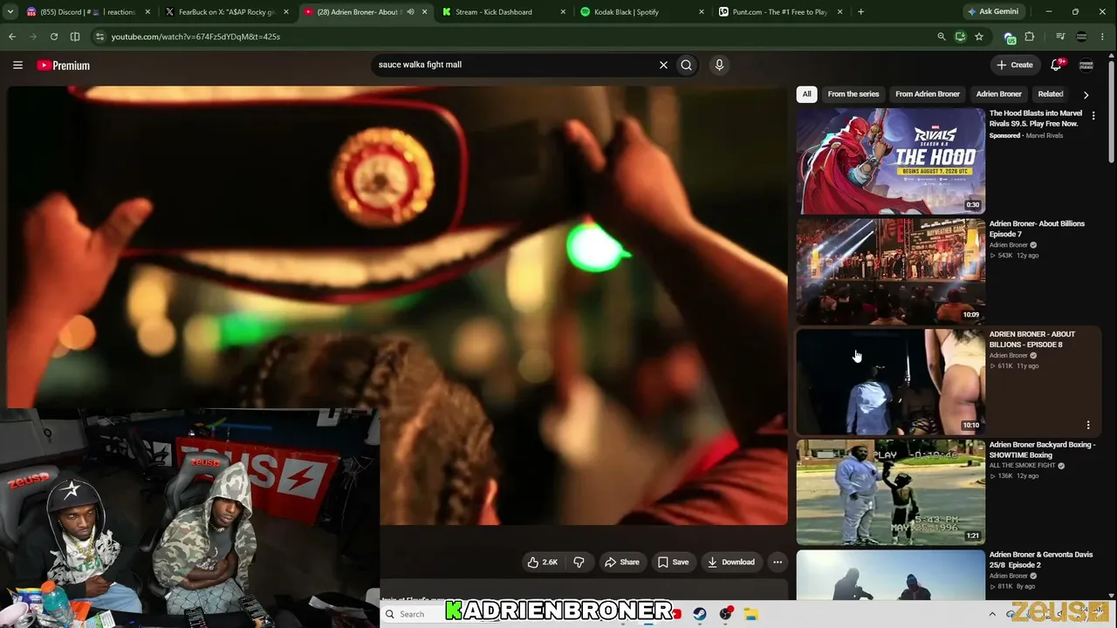Image resolution: width=1117 pixels, height=628 pixels.
Task: Open 'Adrien Broner- About Billions Episode 7' title
Action: (x=1037, y=229)
